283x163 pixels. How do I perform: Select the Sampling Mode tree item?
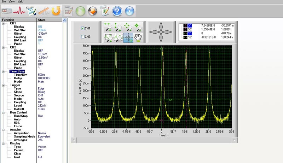coord(24,136)
